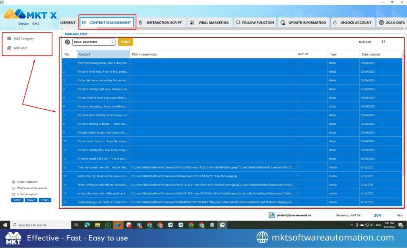Viewport: 407px width, 248px height.
Task: Click the Update Information refresh icon
Action: click(x=283, y=22)
